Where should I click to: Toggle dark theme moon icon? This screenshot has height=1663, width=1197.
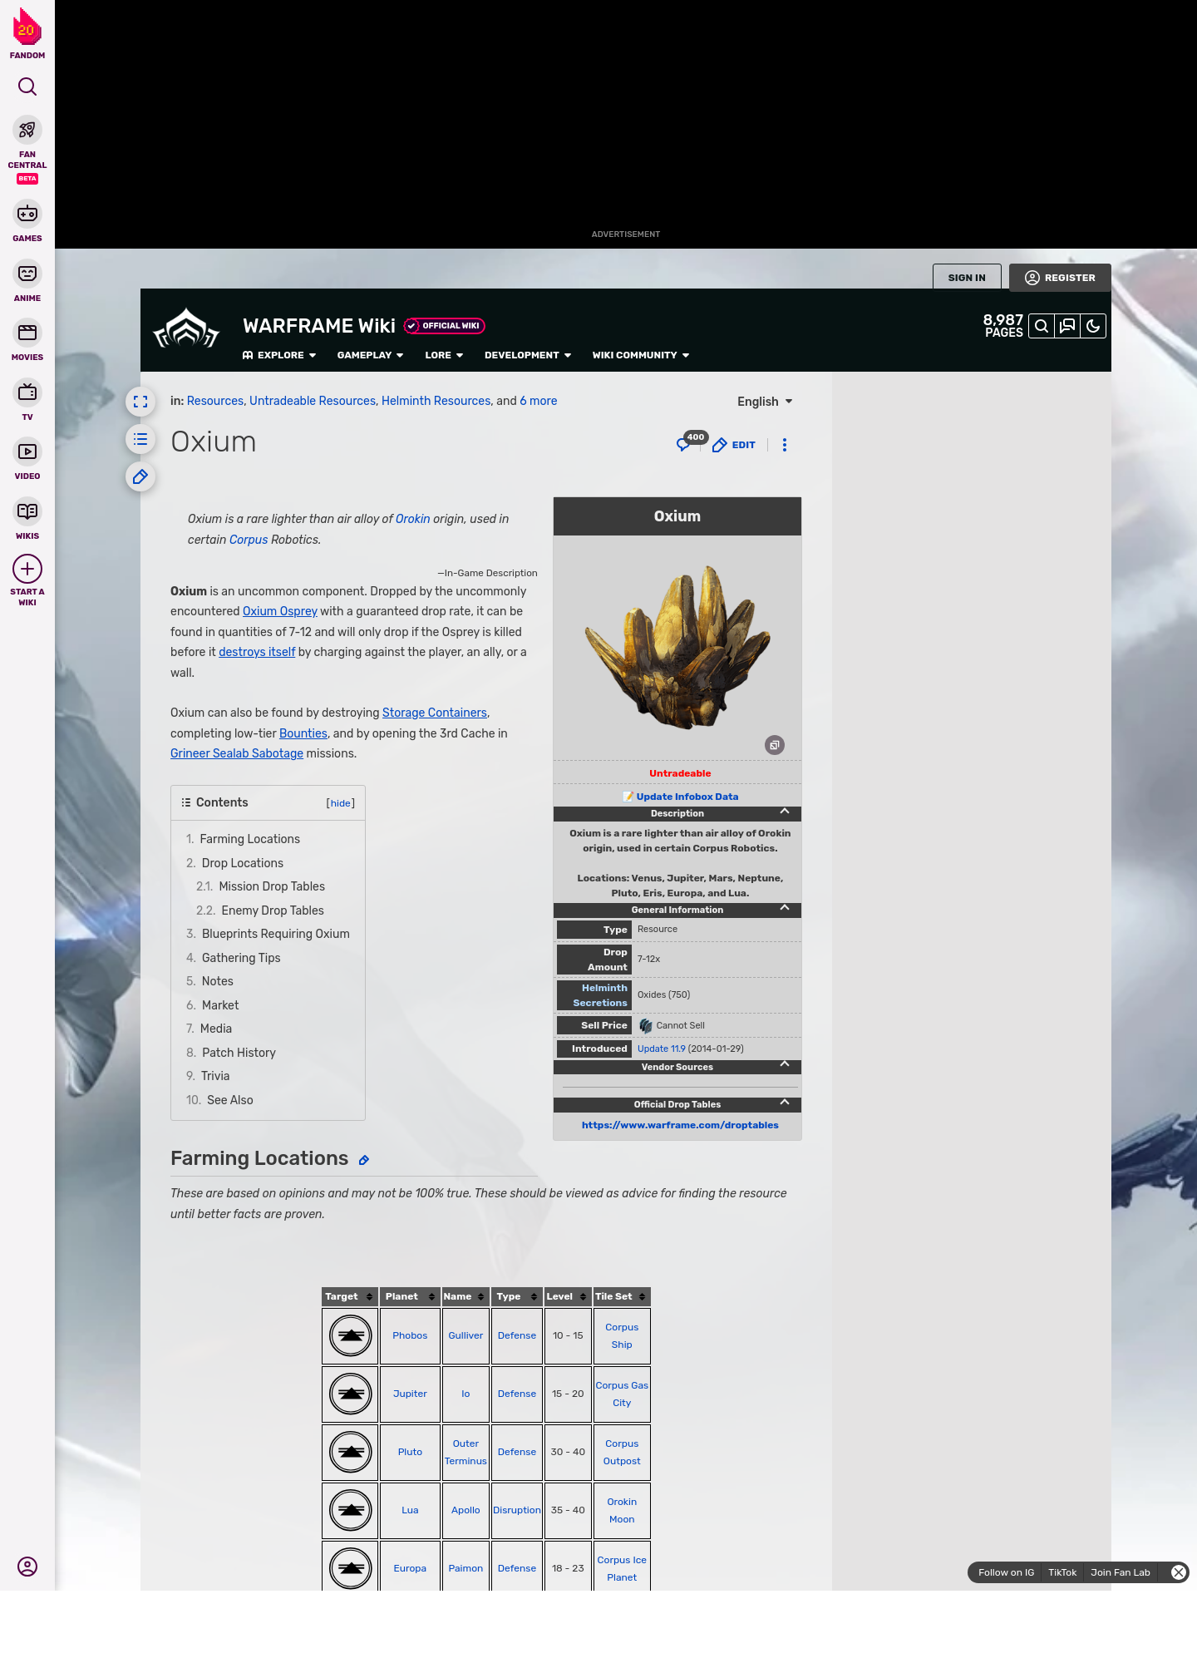(x=1093, y=326)
